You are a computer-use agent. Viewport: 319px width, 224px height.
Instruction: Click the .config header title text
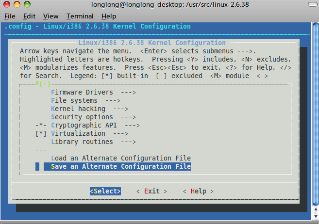point(98,26)
